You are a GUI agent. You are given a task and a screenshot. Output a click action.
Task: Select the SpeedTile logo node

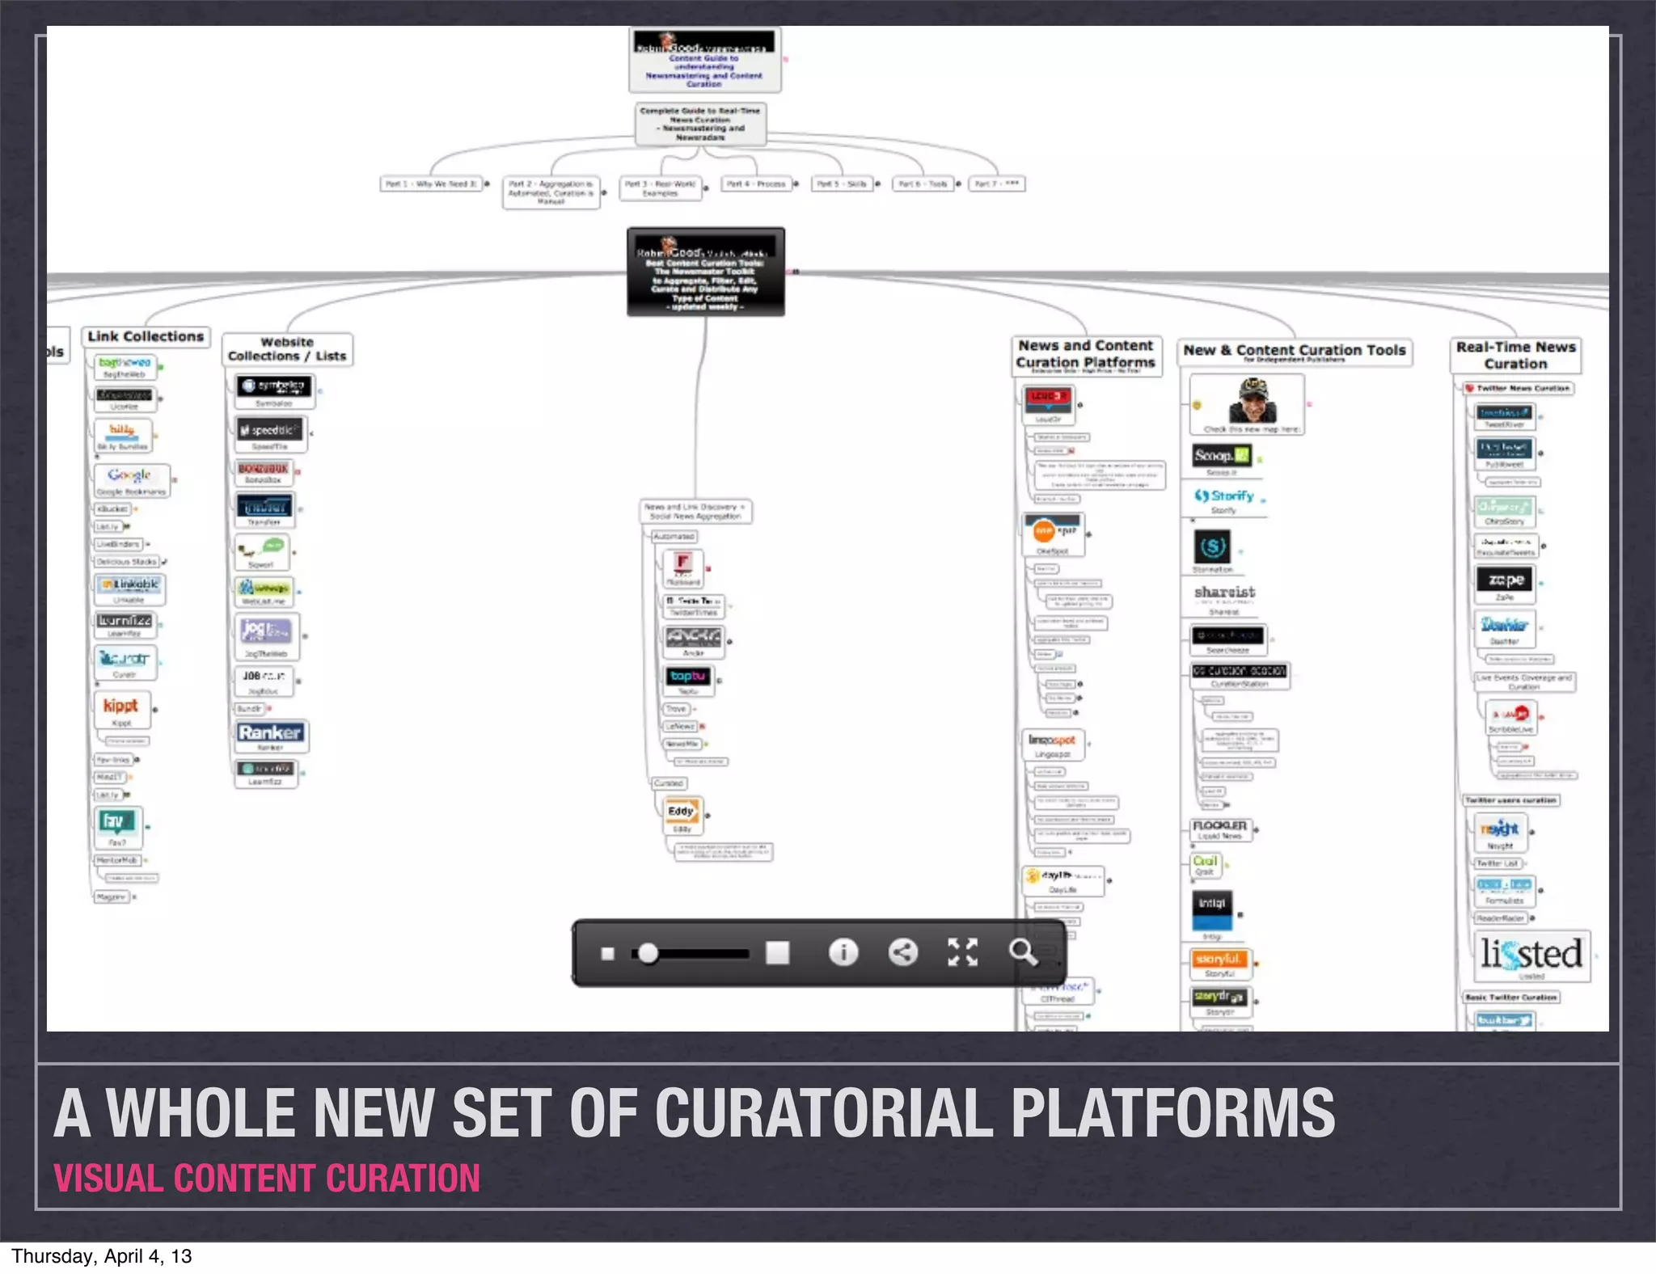click(x=271, y=434)
